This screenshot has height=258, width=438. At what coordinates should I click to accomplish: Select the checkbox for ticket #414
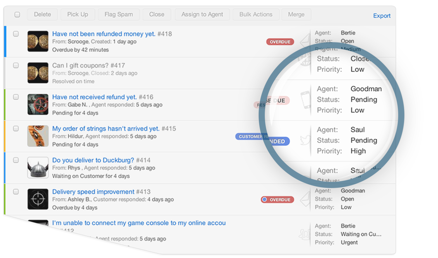16,160
